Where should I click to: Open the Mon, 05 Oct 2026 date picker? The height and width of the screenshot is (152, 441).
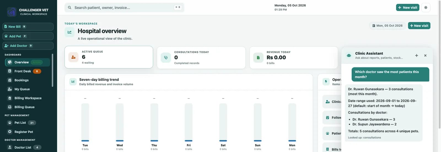pos(387,26)
